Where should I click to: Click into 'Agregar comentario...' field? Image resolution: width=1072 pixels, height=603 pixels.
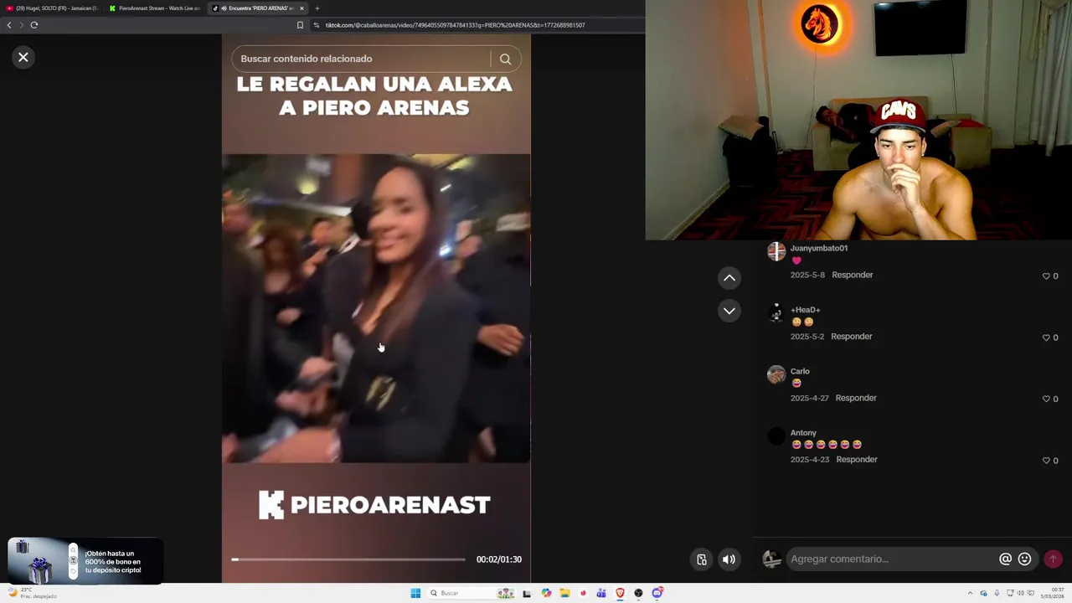tap(891, 559)
